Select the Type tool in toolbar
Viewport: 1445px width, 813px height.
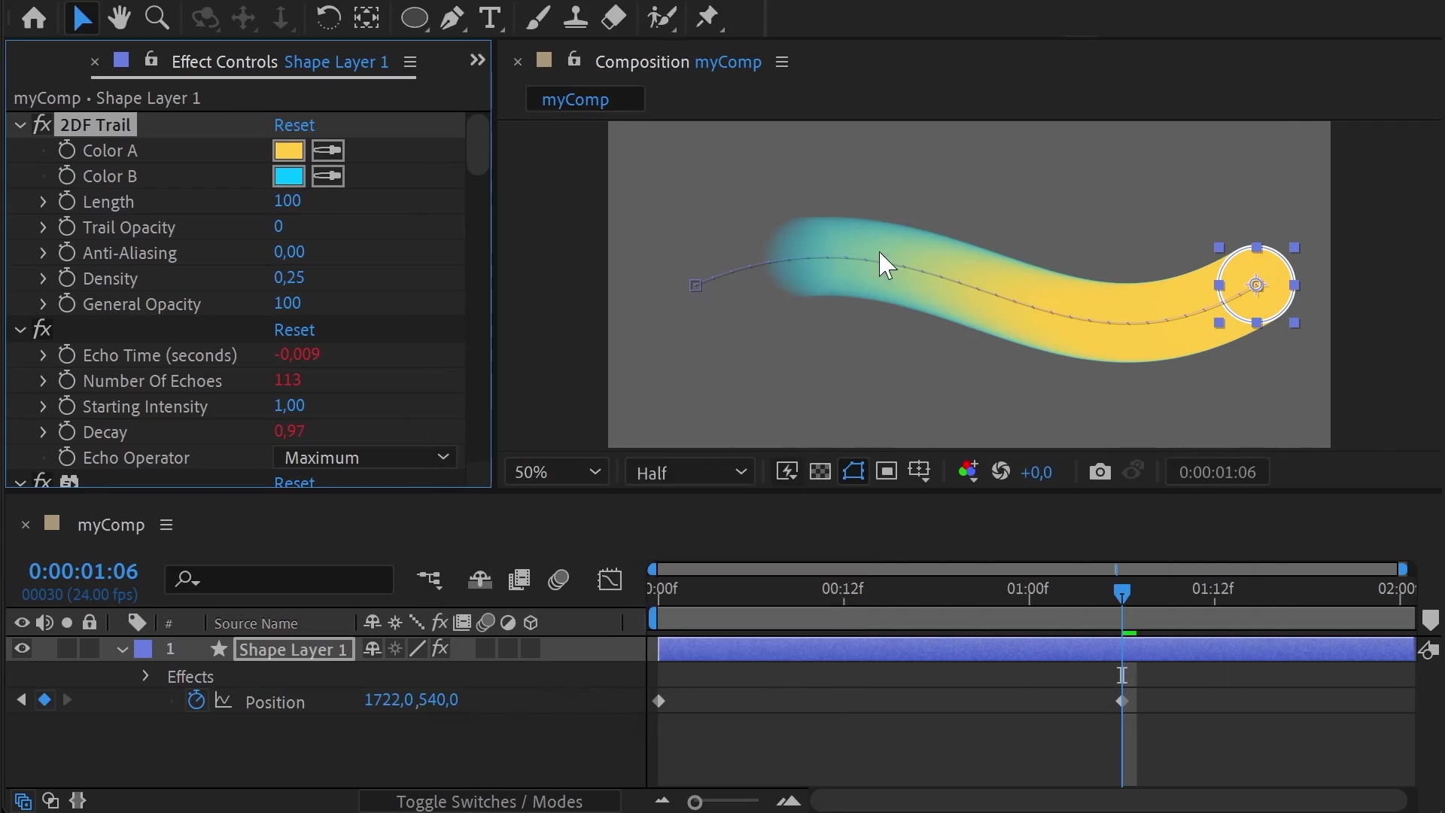(x=490, y=18)
